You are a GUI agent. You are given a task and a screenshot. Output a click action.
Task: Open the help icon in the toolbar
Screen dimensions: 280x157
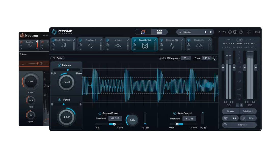241,32
